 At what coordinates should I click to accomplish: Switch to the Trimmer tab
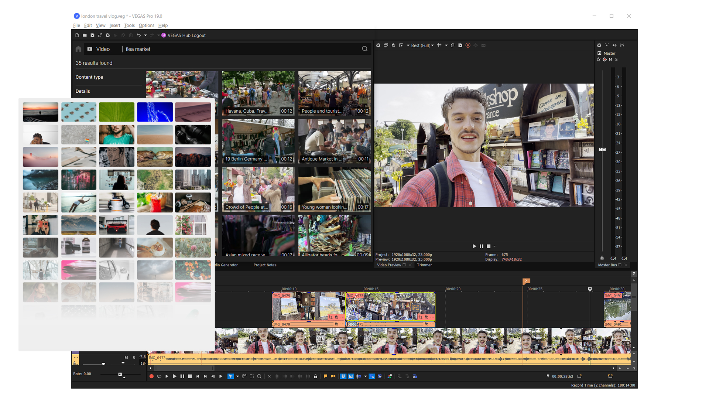point(424,265)
